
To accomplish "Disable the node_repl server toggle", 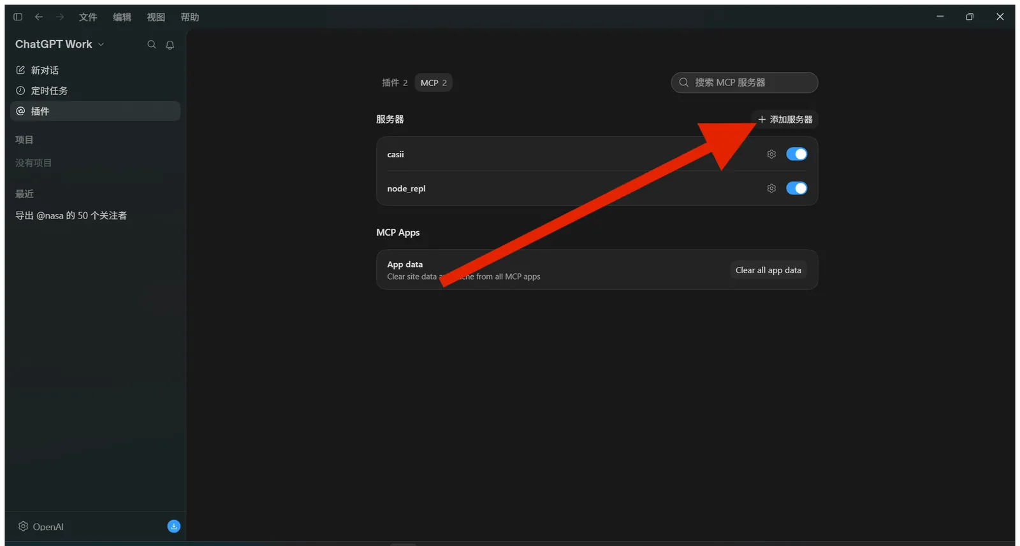I will point(797,189).
